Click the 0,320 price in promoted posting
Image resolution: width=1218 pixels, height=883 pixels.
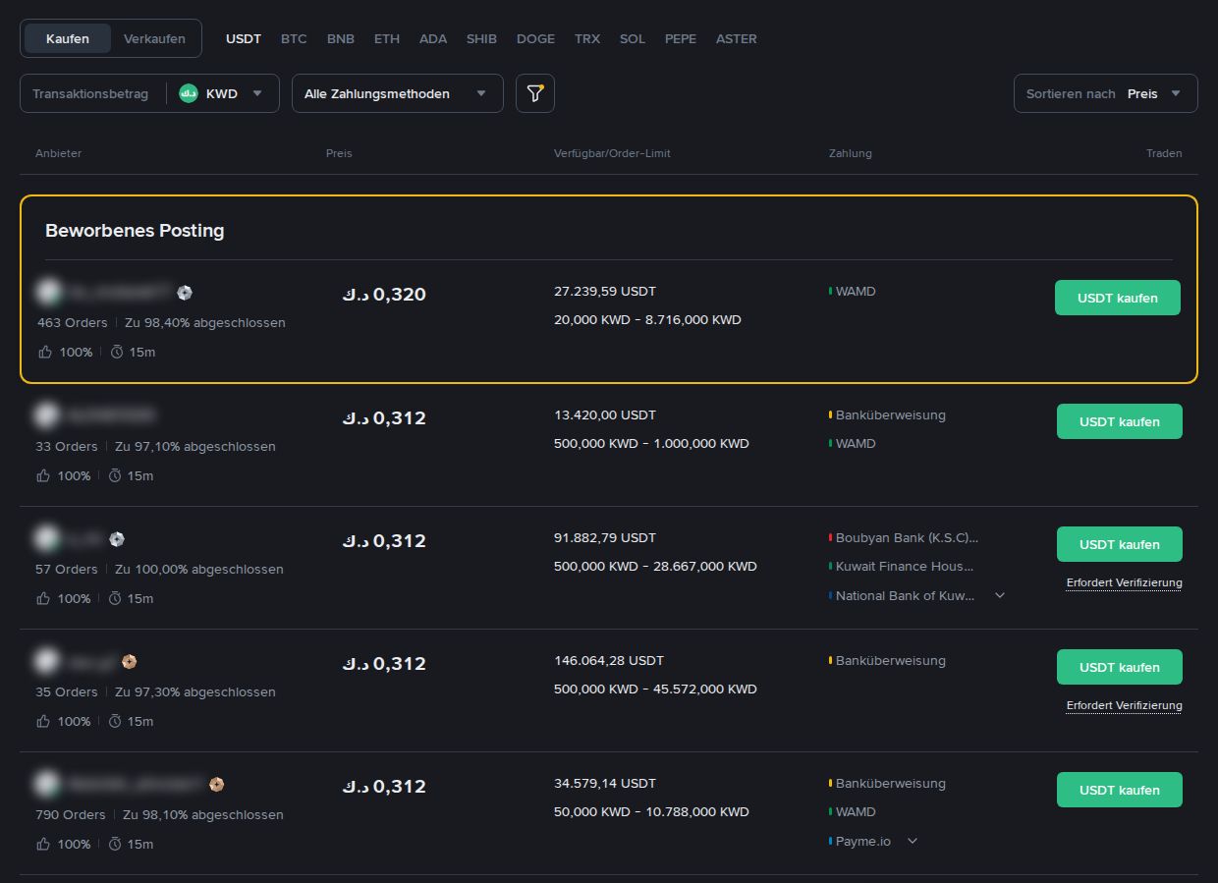coord(384,294)
